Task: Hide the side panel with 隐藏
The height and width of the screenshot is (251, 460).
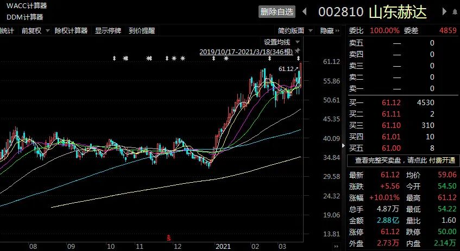Action: [x=326, y=31]
